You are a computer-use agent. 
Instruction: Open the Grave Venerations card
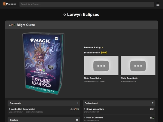(x=95, y=109)
